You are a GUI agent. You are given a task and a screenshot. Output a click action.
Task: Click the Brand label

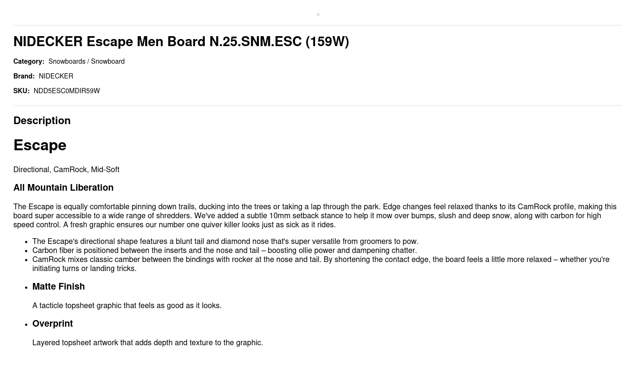click(24, 77)
